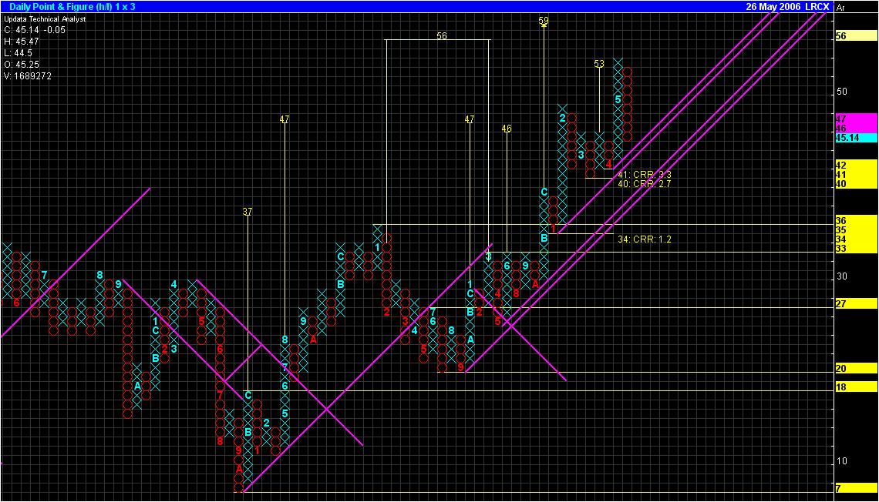Select the close value C: 45.14 -0.05
The width and height of the screenshot is (879, 502).
coord(35,30)
